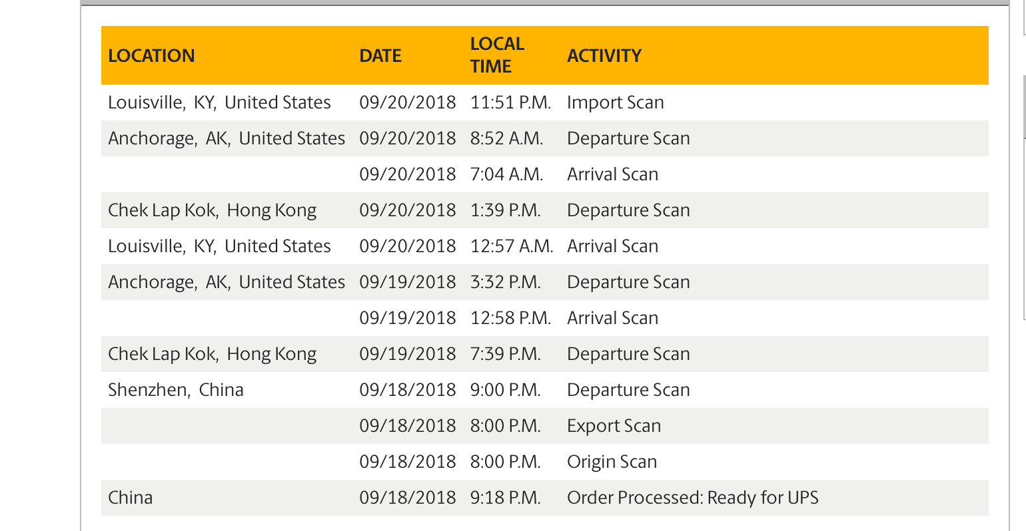This screenshot has width=1026, height=531.
Task: Click the DATE column header
Action: click(380, 55)
